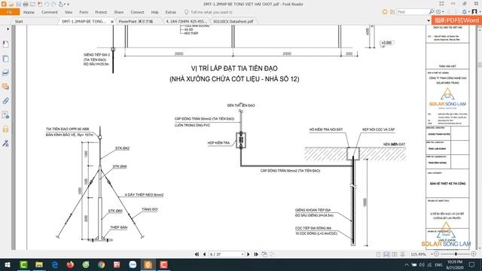Select continuous facing view mode icon
482x271 pixels.
[402, 254]
